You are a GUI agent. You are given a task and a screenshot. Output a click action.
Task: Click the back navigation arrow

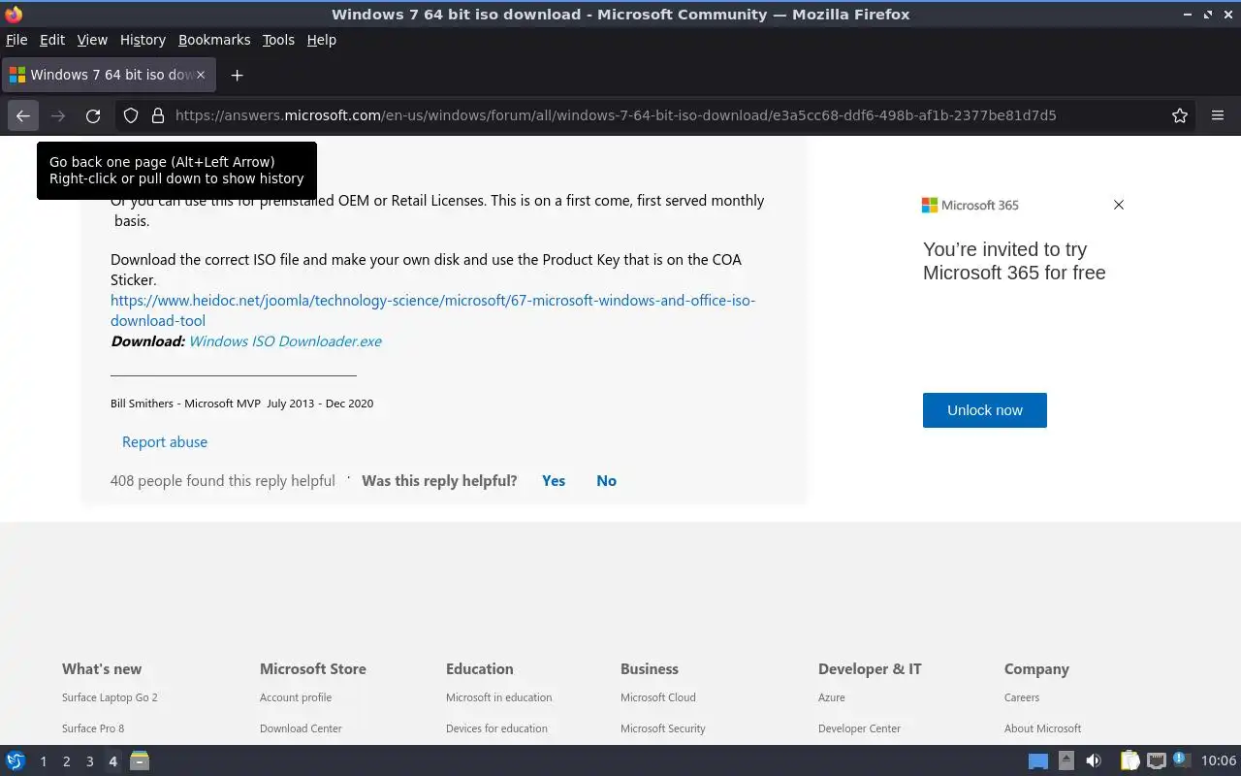pos(23,115)
